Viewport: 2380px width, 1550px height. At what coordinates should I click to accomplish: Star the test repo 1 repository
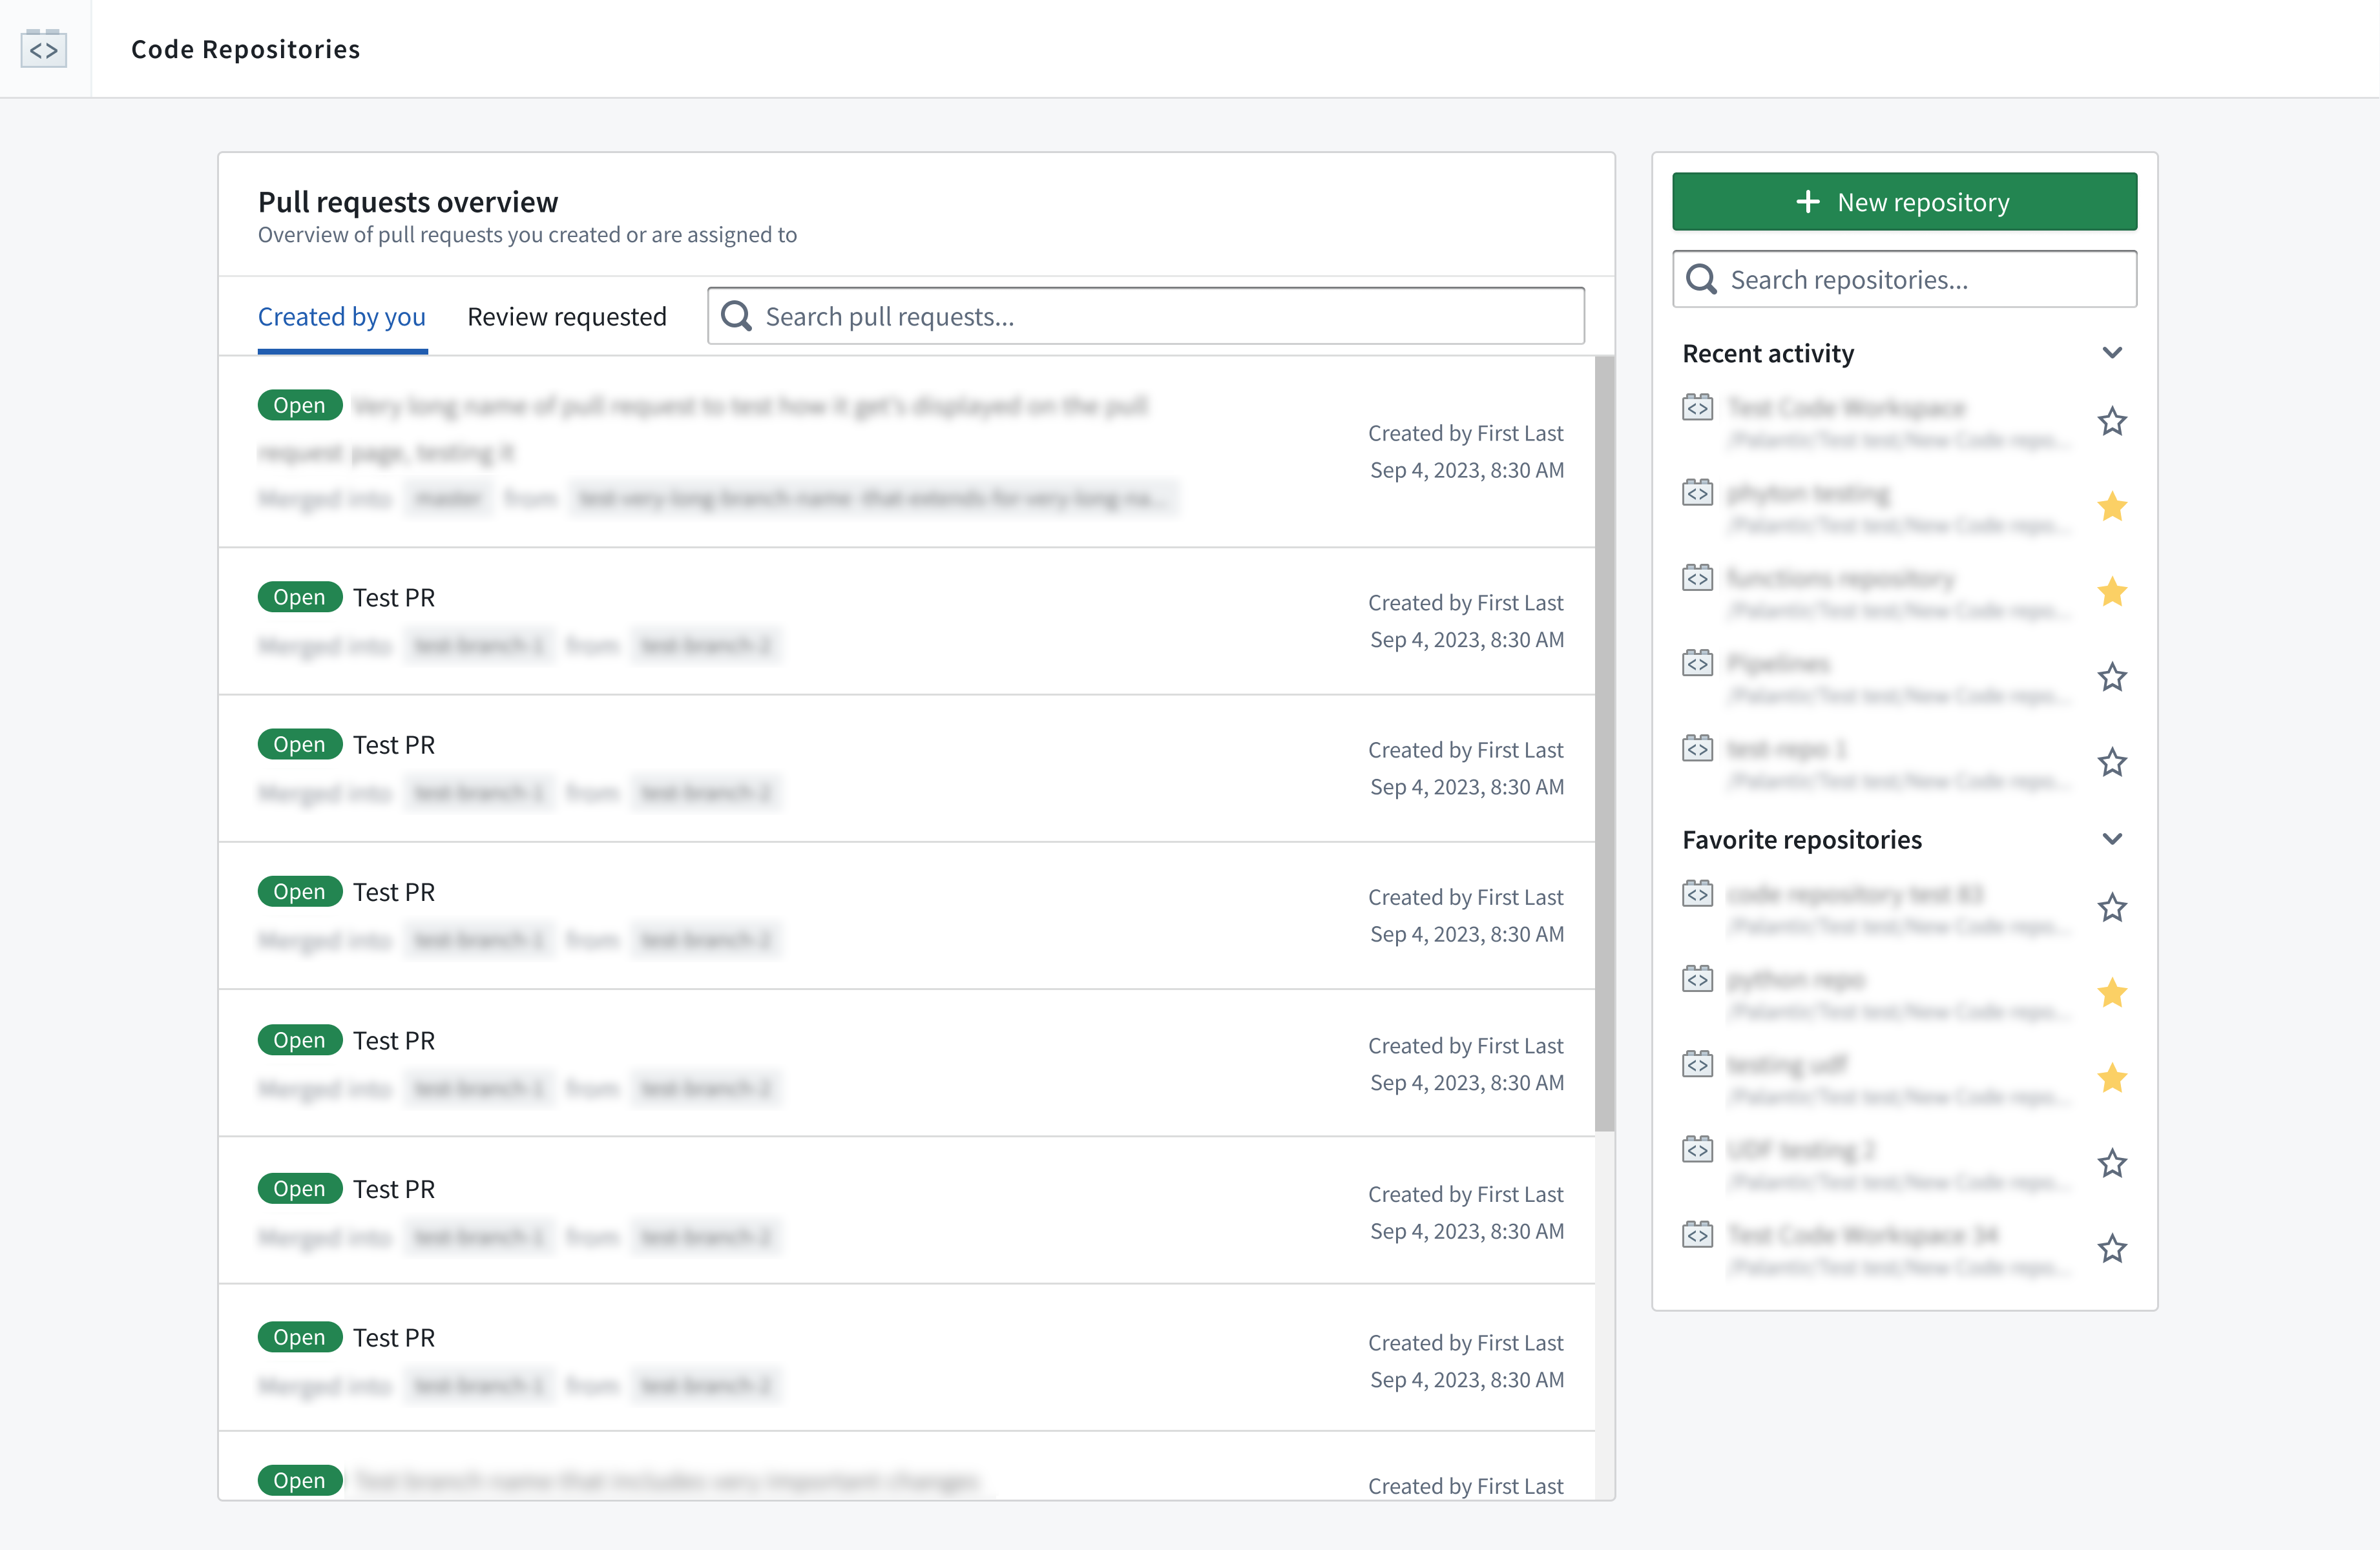pyautogui.click(x=2112, y=762)
